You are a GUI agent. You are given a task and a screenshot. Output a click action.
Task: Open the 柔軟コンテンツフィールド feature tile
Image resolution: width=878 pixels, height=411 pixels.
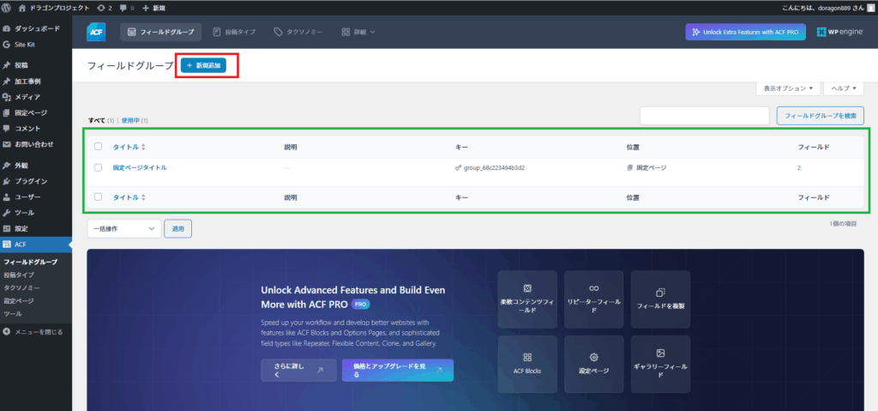(x=527, y=299)
